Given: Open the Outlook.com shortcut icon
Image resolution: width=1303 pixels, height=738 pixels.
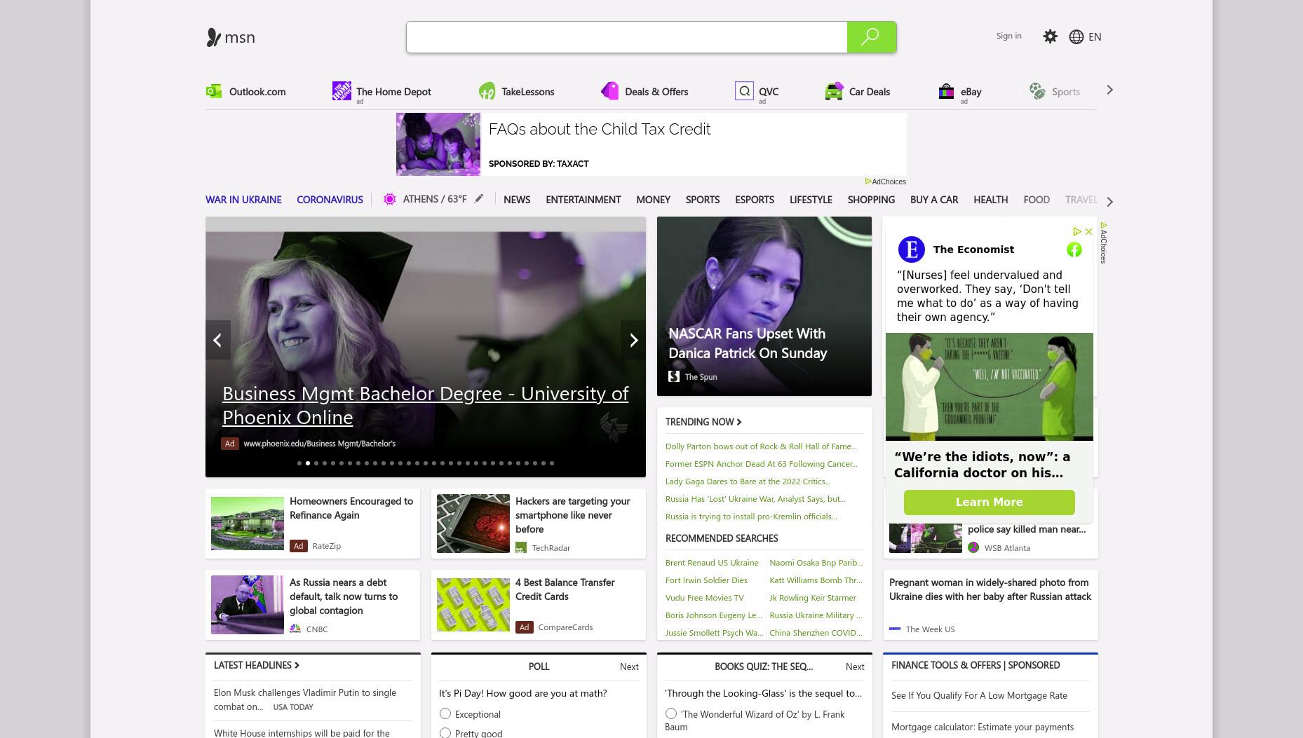Looking at the screenshot, I should click(x=214, y=91).
